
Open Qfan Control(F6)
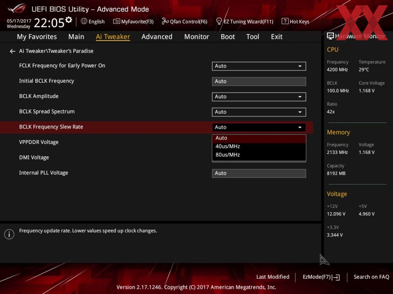click(185, 21)
